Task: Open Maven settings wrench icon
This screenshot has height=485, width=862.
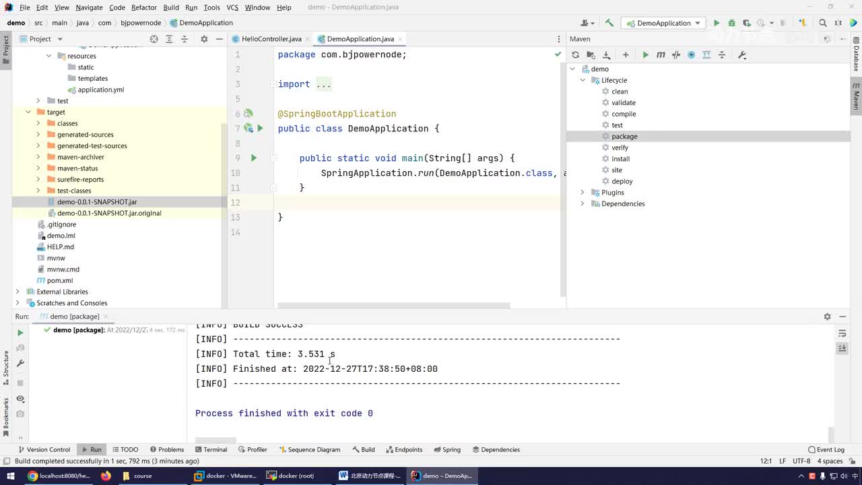Action: (742, 55)
